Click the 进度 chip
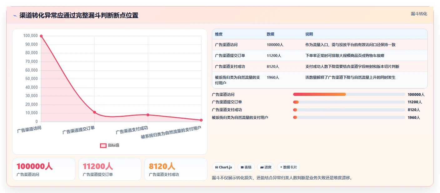Screen dimensions: 440x193 click(x=266, y=167)
